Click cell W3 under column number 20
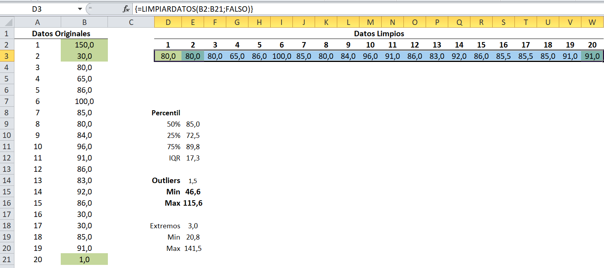The height and width of the screenshot is (268, 604). 592,56
